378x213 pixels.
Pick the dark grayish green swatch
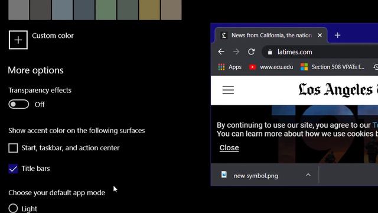[128, 9]
